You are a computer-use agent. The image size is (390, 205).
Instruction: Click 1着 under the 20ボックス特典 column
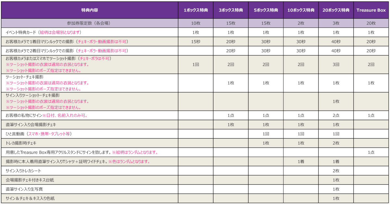point(336,162)
